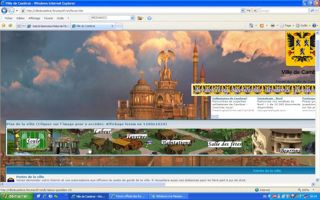Click the Mediadico dictionary toolbar icon
The image size is (320, 200).
(x=140, y=18)
